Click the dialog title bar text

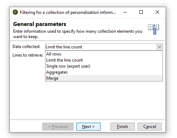(x=68, y=12)
